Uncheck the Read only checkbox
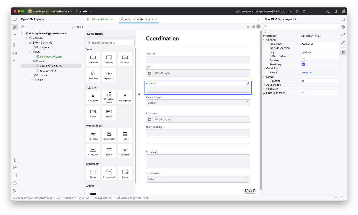This screenshot has width=358, height=215. 303,64
